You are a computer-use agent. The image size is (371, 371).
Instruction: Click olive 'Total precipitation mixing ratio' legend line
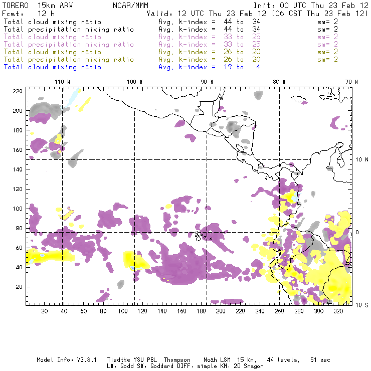(x=69, y=60)
